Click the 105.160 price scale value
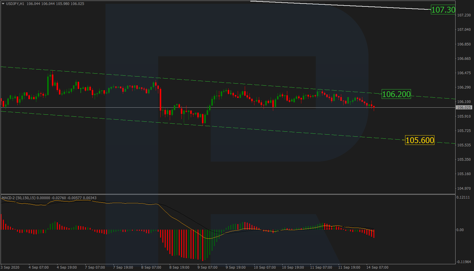 [464, 174]
